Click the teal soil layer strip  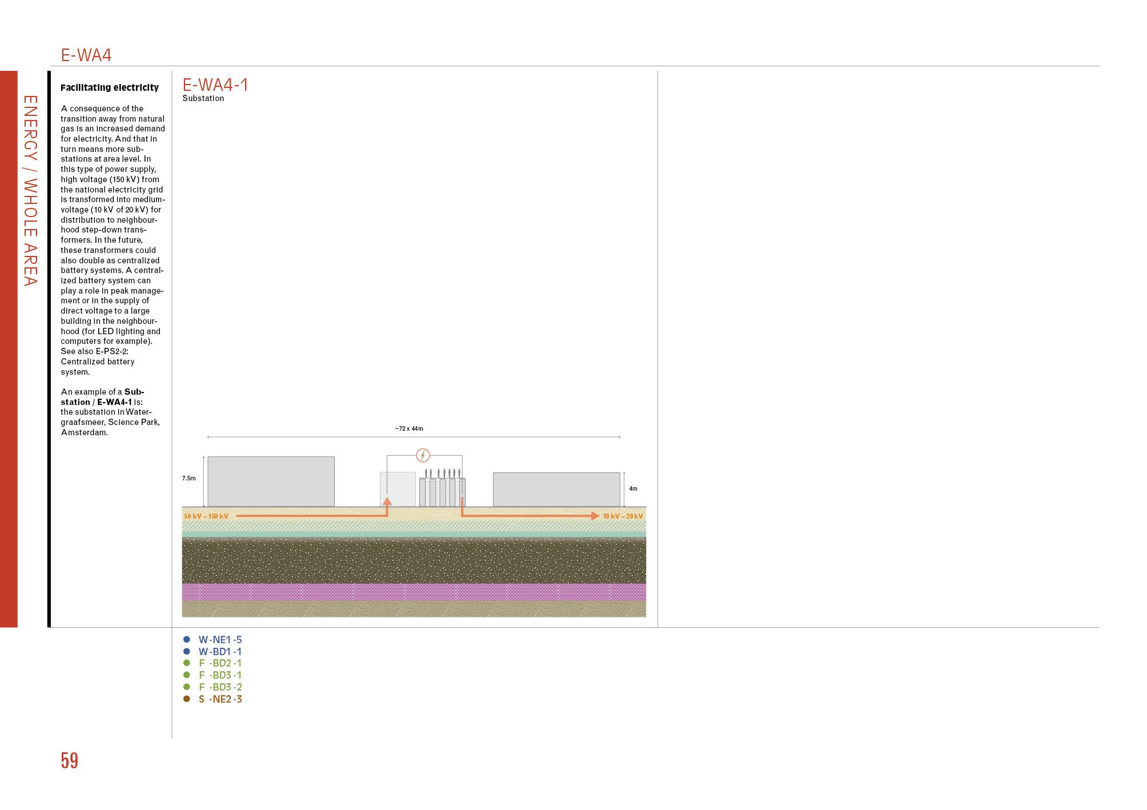pyautogui.click(x=414, y=534)
